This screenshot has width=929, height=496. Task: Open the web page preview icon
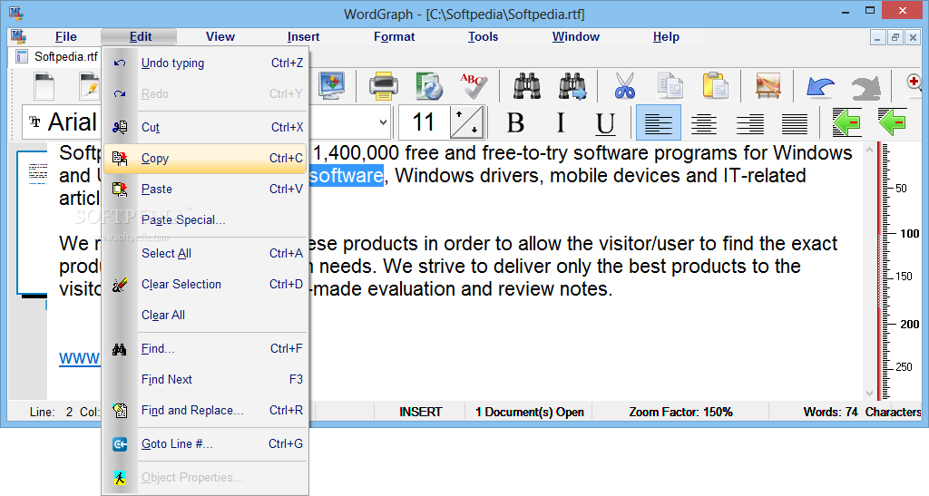(429, 86)
